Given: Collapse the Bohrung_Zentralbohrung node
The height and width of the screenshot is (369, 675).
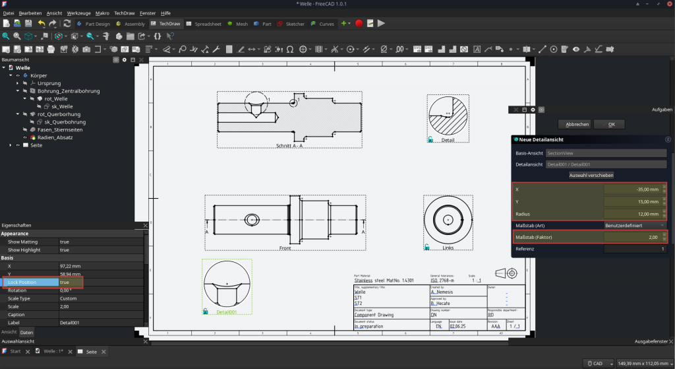Looking at the screenshot, I should tap(18, 91).
